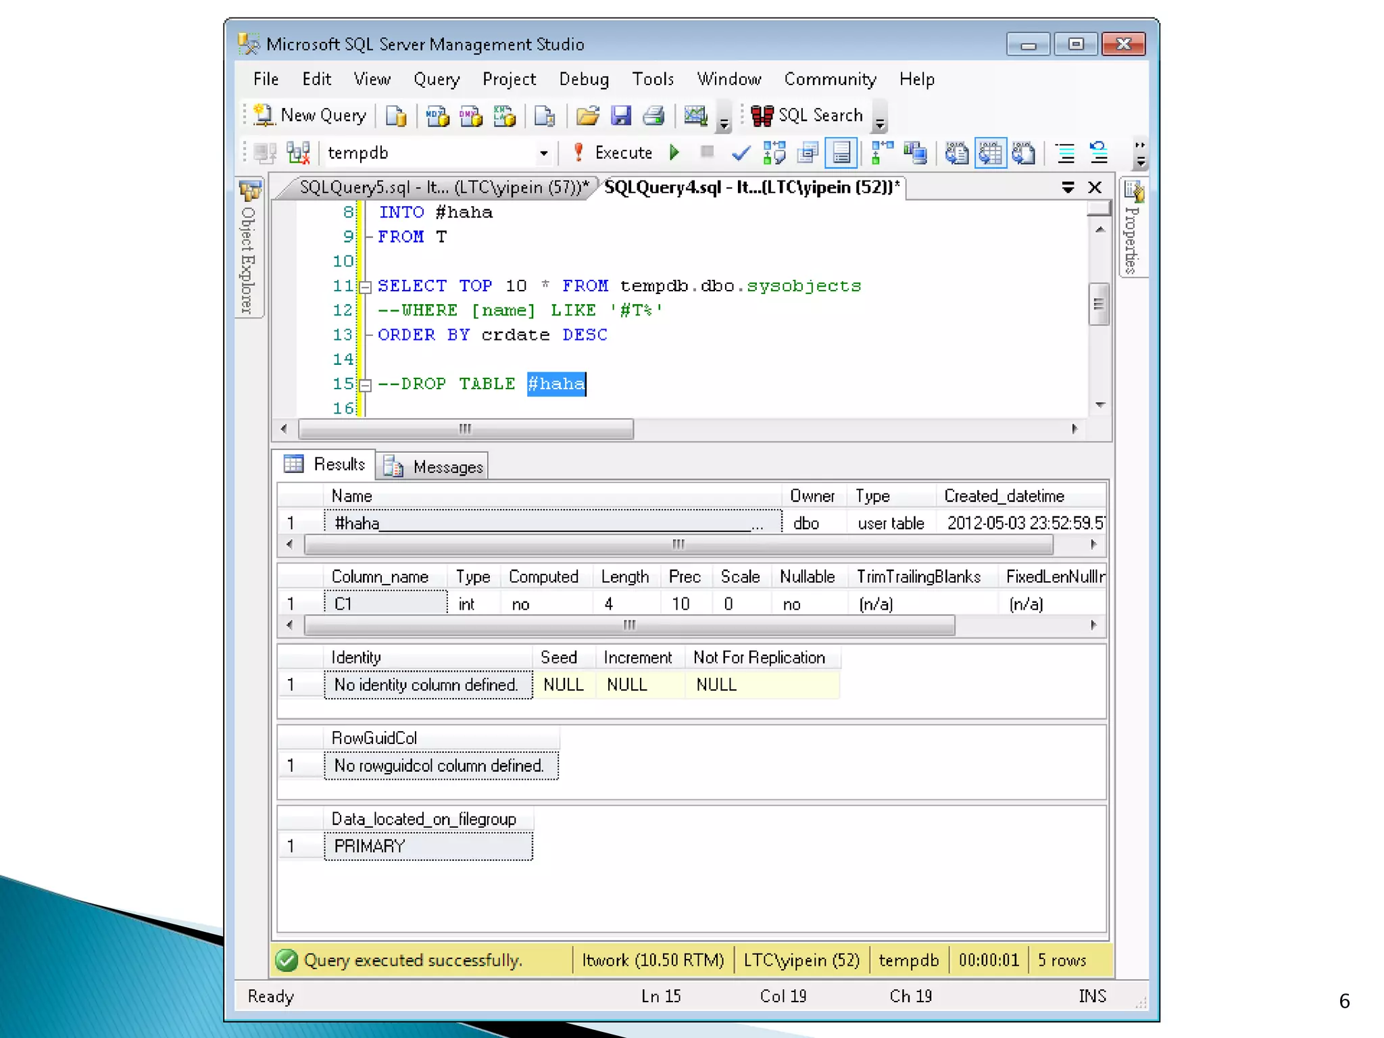Open the active files list dropdown
The image size is (1384, 1038).
point(1068,187)
